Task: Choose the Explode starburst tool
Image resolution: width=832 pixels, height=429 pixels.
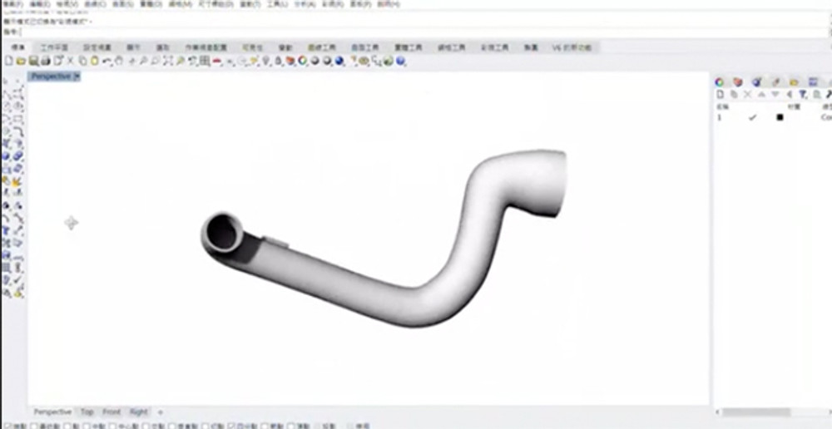Action: (x=17, y=183)
